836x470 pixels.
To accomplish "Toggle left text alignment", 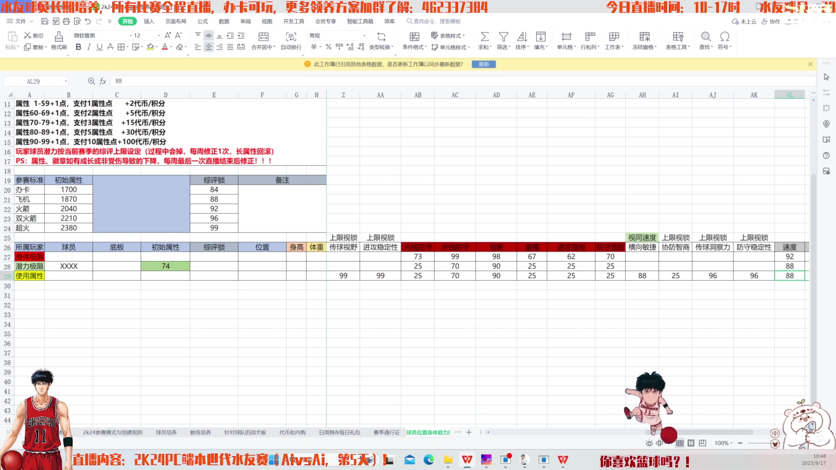I will point(198,47).
